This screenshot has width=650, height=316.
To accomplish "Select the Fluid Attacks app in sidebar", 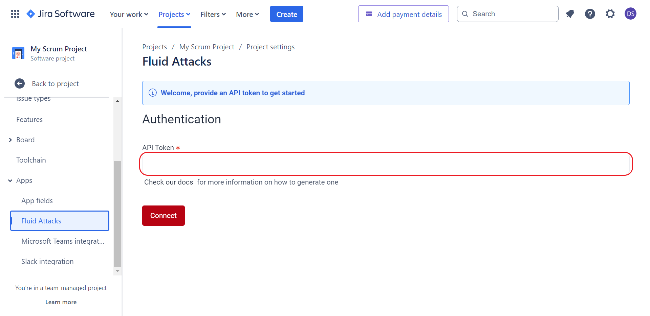I will (41, 221).
